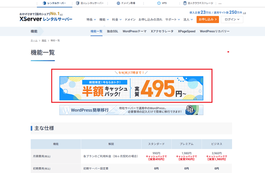Click the 初期サーバー設定費 cell

pyautogui.click(x=96, y=169)
